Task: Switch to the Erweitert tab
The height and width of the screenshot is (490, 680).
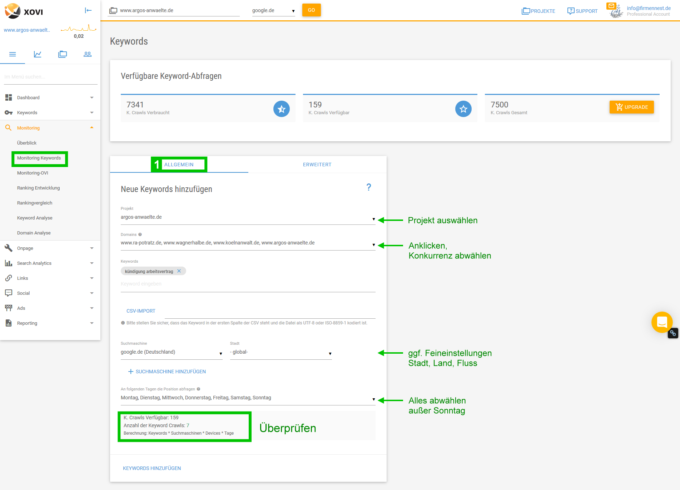Action: coord(317,165)
